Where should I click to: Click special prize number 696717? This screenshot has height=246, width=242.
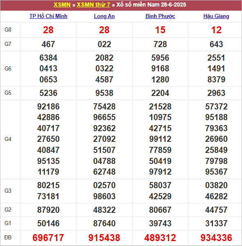(48, 238)
